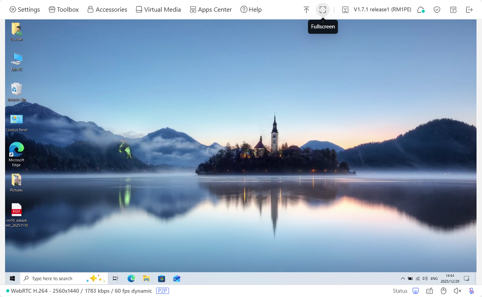482x297 pixels.
Task: Click the P2P connection link
Action: (x=162, y=291)
